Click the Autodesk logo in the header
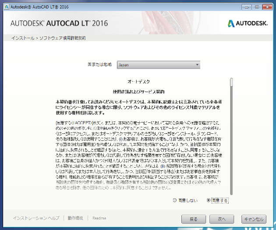Screen dimensions: 276x230 click(248, 23)
